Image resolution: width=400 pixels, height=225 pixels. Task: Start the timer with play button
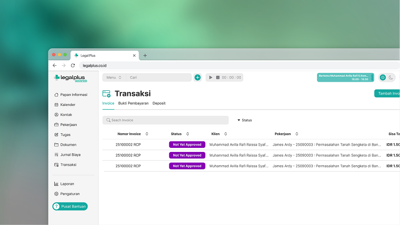pyautogui.click(x=210, y=78)
